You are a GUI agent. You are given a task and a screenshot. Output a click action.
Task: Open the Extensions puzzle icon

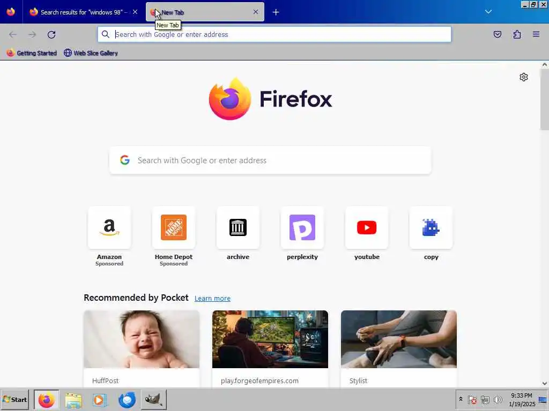tap(517, 34)
